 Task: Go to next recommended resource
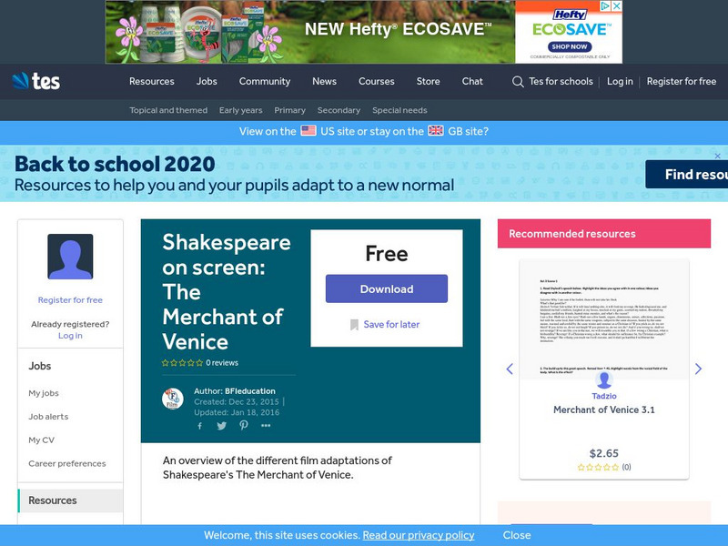point(698,369)
